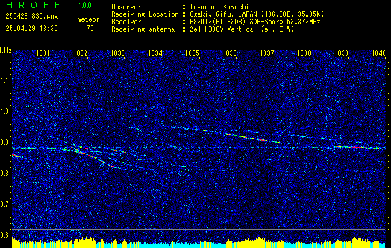Viewport: 391px width, 248px height.
Task: Click time marker 1832
Action: pyautogui.click(x=81, y=53)
